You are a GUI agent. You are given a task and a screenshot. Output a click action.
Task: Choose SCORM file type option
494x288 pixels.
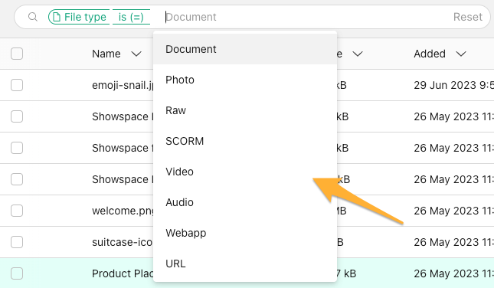[x=245, y=141]
